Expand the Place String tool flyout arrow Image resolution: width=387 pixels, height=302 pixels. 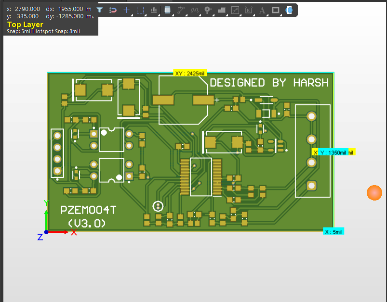267,15
